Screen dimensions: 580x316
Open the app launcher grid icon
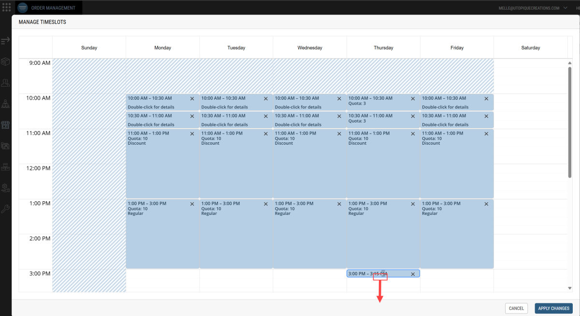7,8
